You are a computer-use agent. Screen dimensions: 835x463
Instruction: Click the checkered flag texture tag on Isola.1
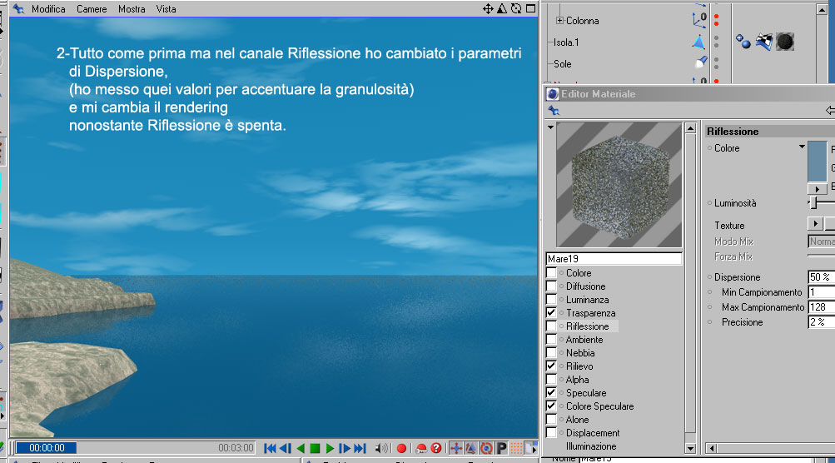point(763,42)
